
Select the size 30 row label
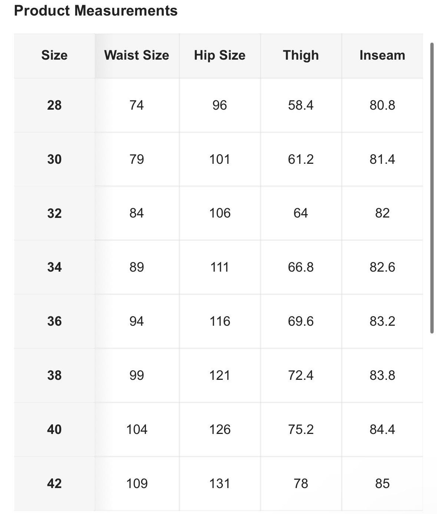coord(54,159)
